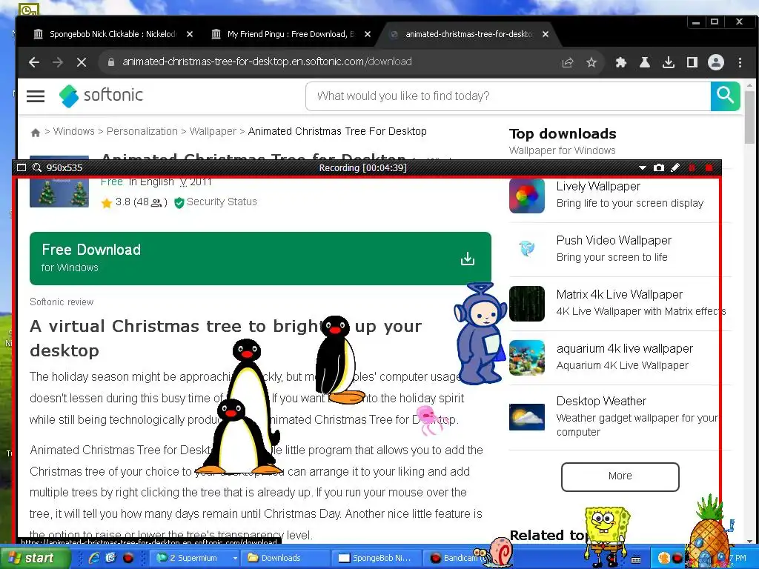Click the address bar URL
Screen dimensions: 759x569
coord(267,62)
